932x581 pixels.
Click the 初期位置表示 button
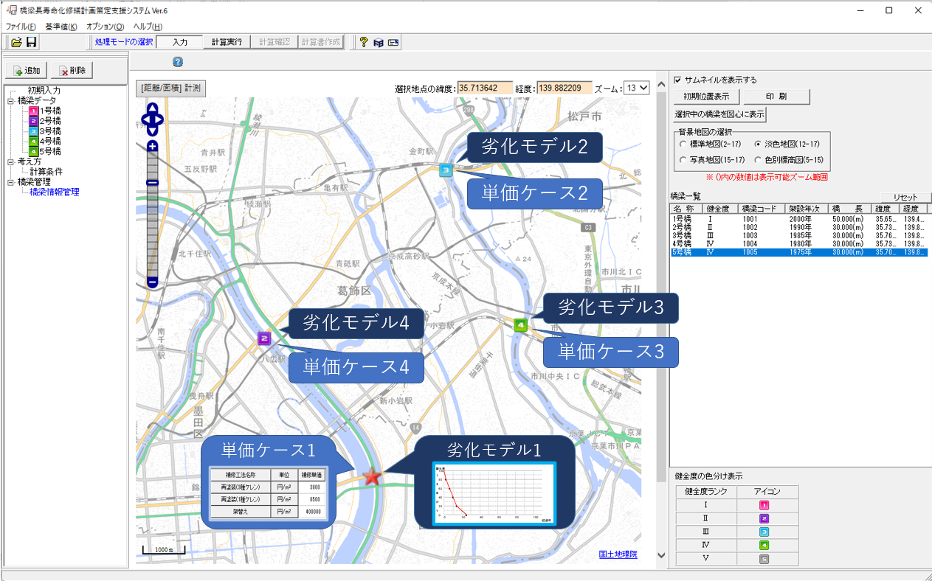706,97
